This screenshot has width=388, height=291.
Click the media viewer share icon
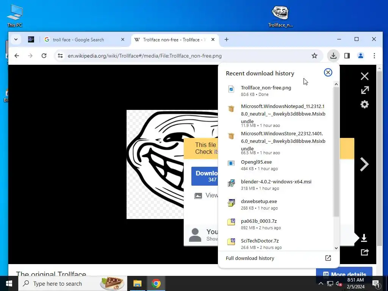click(365, 252)
